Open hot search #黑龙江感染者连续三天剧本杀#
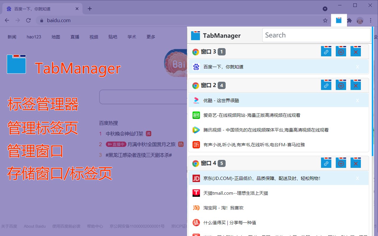 click(x=139, y=155)
